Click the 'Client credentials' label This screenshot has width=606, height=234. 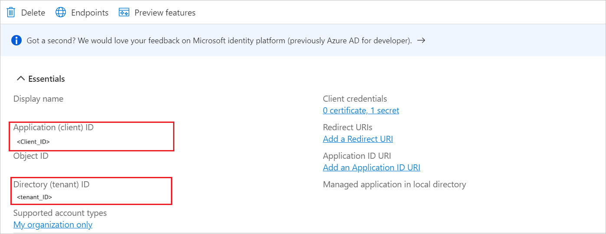(x=355, y=99)
